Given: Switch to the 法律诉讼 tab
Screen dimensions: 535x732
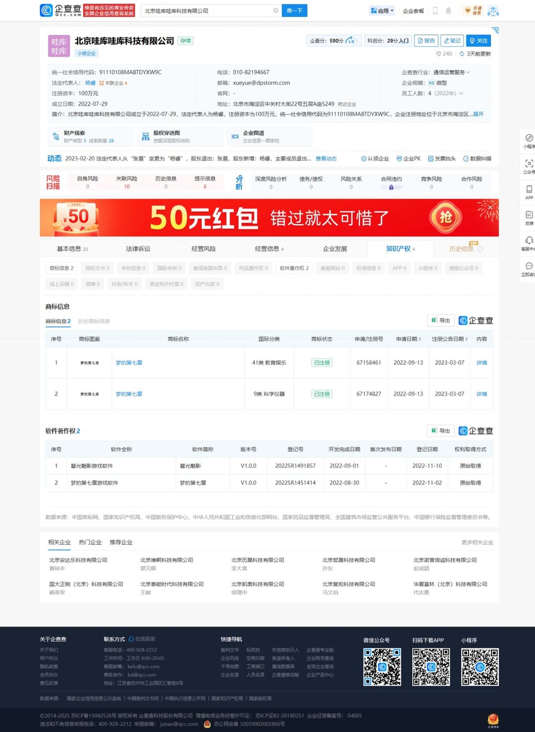Looking at the screenshot, I should click(x=138, y=249).
